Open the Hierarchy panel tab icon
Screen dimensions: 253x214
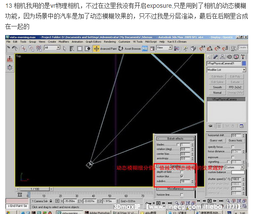click(223, 57)
